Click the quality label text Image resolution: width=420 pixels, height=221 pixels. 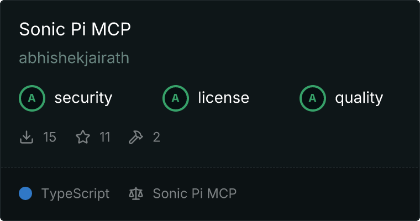pos(359,98)
